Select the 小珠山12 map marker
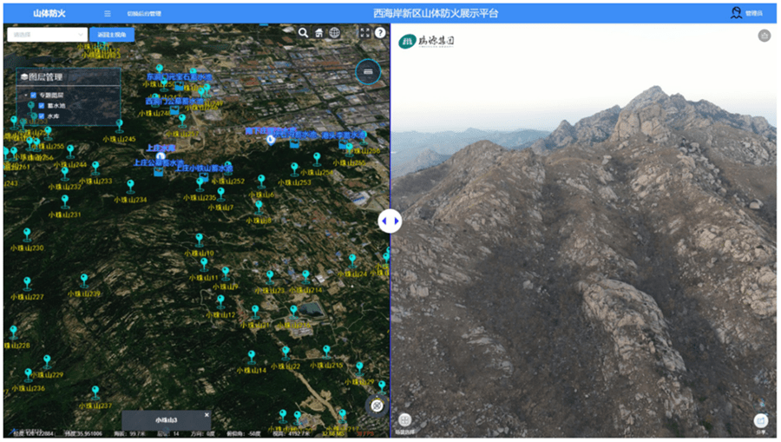Viewport: 781px width, 442px height. tap(220, 301)
